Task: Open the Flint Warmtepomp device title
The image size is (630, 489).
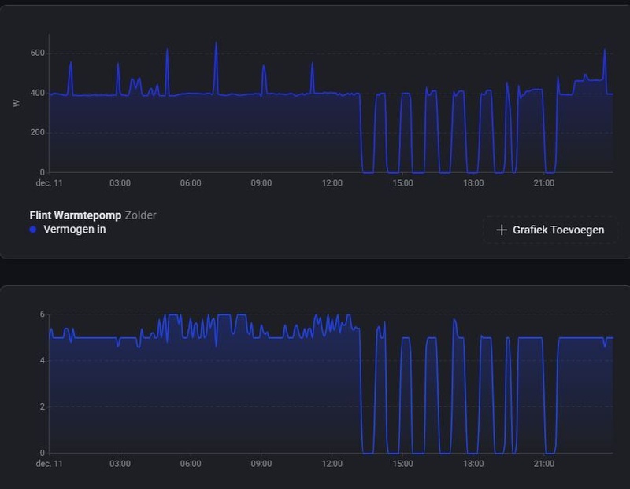Action: [75, 215]
